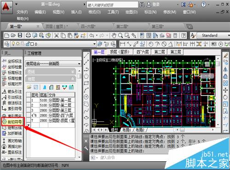Viewport: 230px width, 170px height.
Task: Toggle the layer on/off light bulb
Action: pyautogui.click(x=13, y=44)
